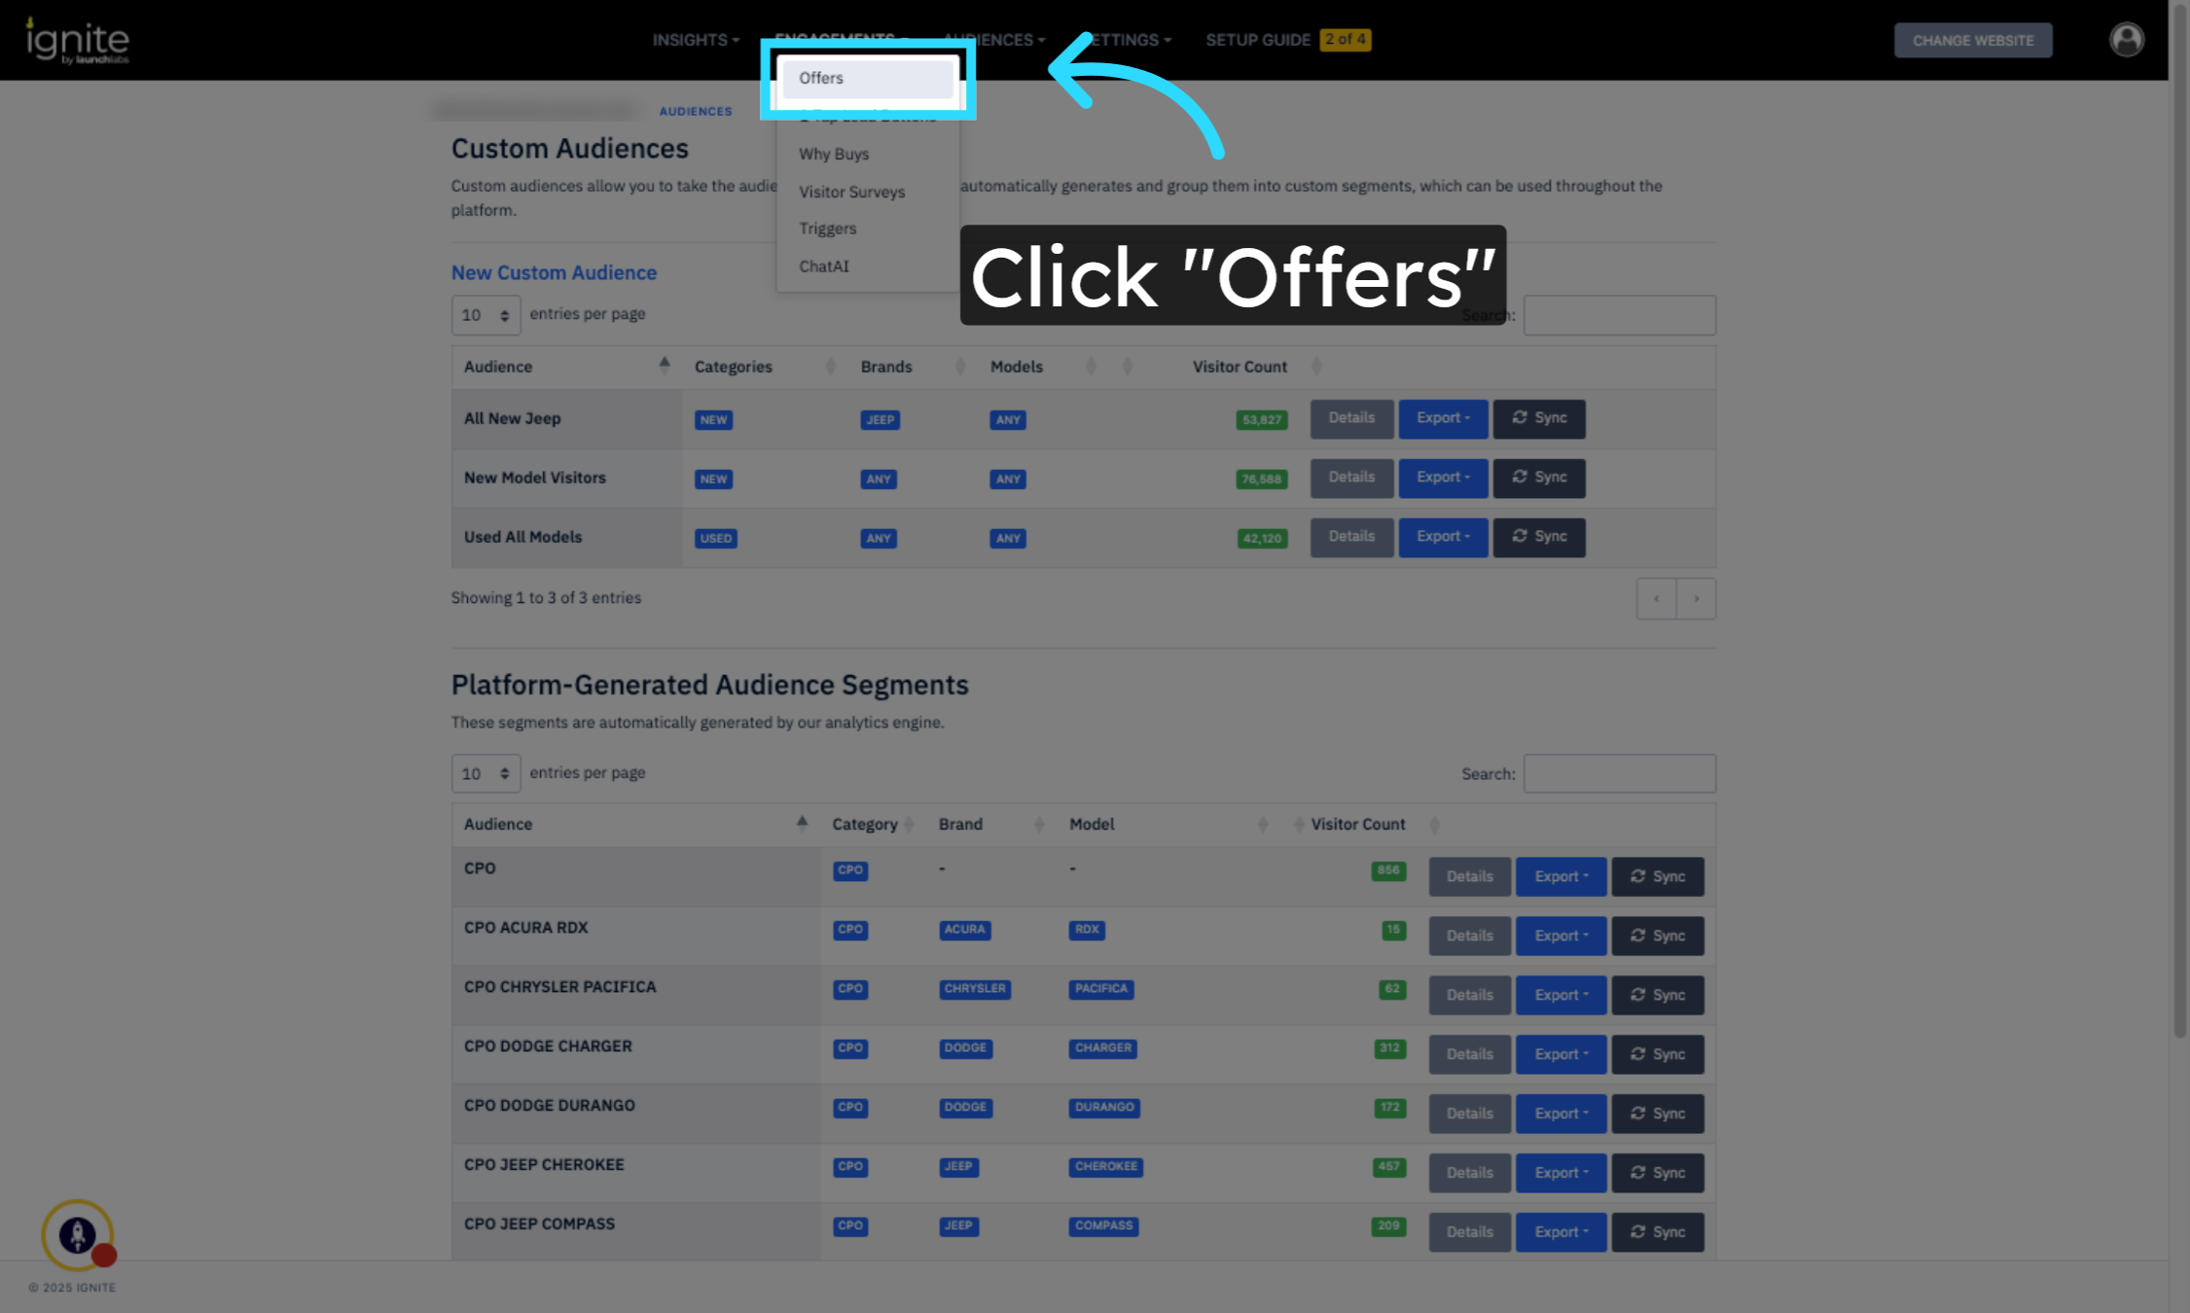Screen dimensions: 2190x1313
Task: Sync the CPO ACURA RDX segment
Action: (x=1657, y=936)
